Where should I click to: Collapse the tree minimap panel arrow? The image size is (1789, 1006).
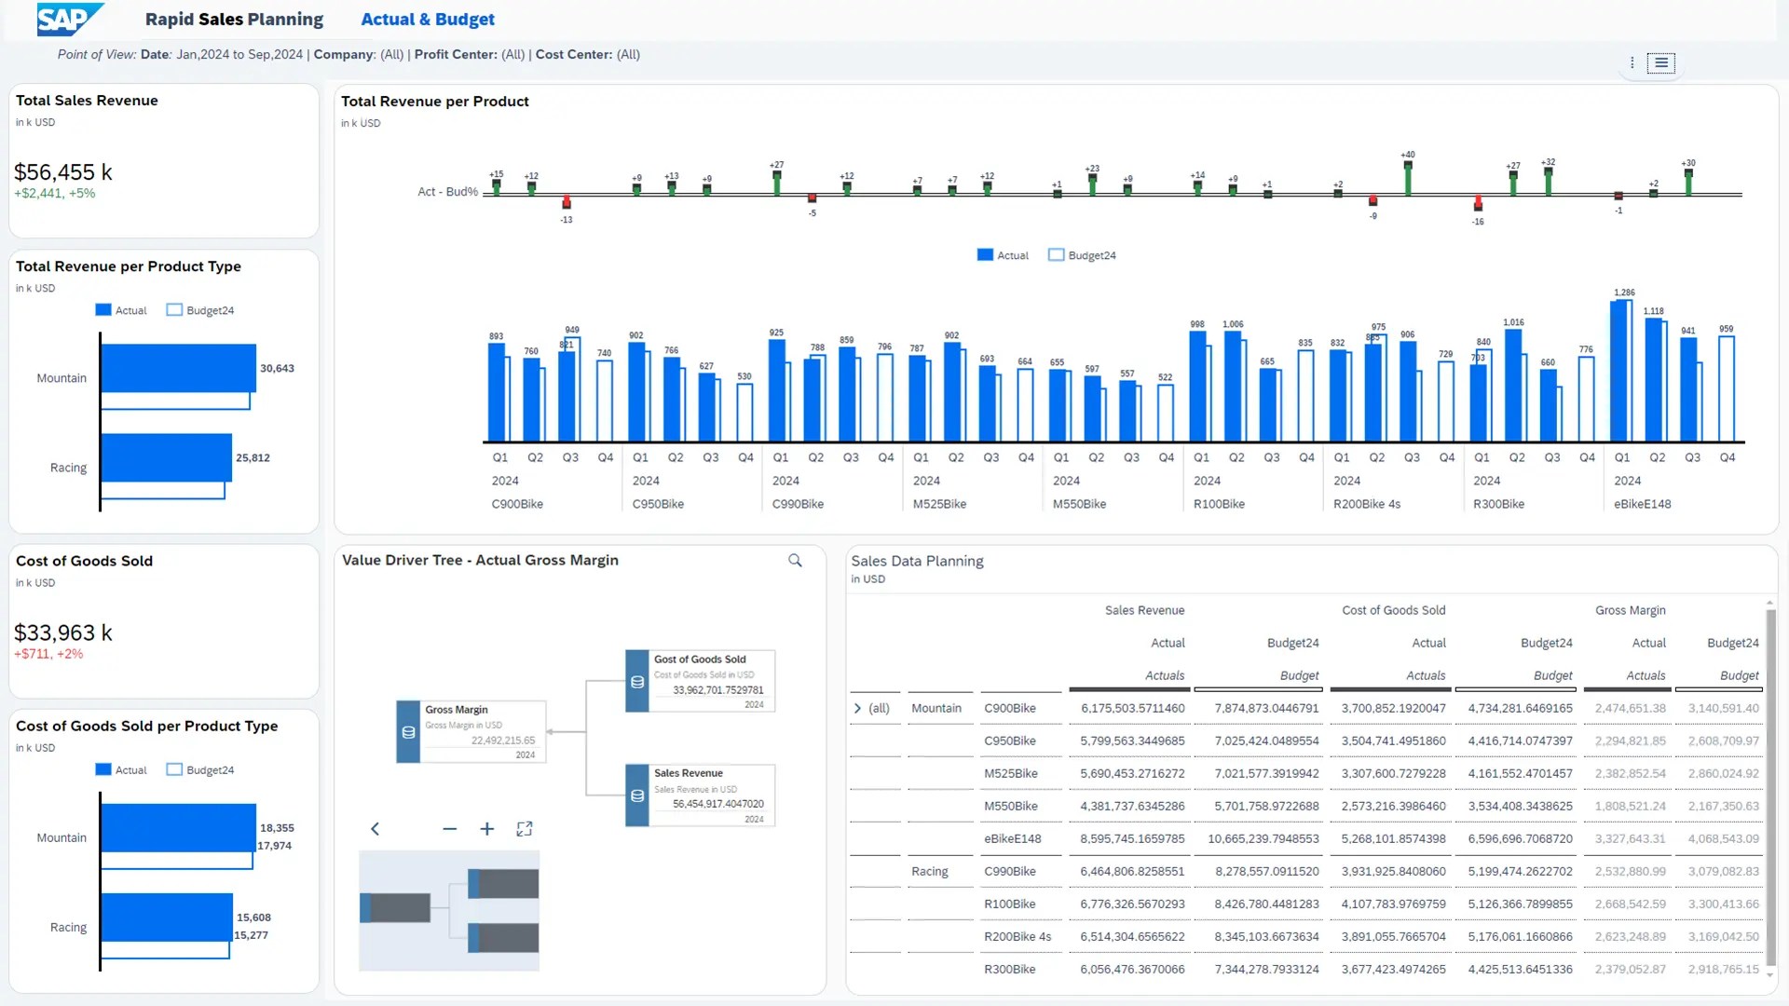(375, 828)
